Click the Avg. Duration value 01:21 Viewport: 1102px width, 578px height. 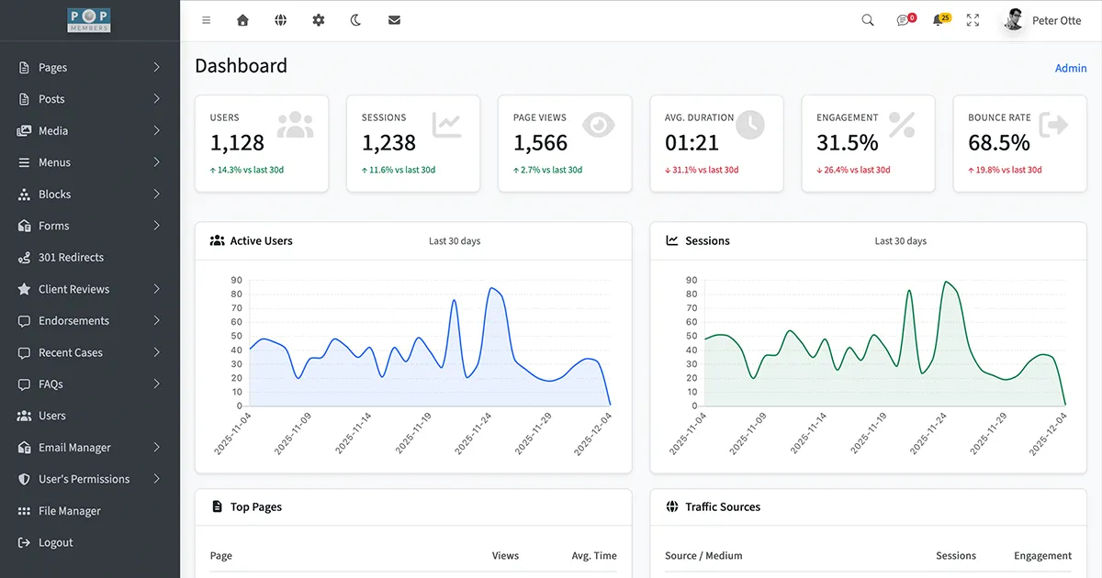tap(692, 143)
